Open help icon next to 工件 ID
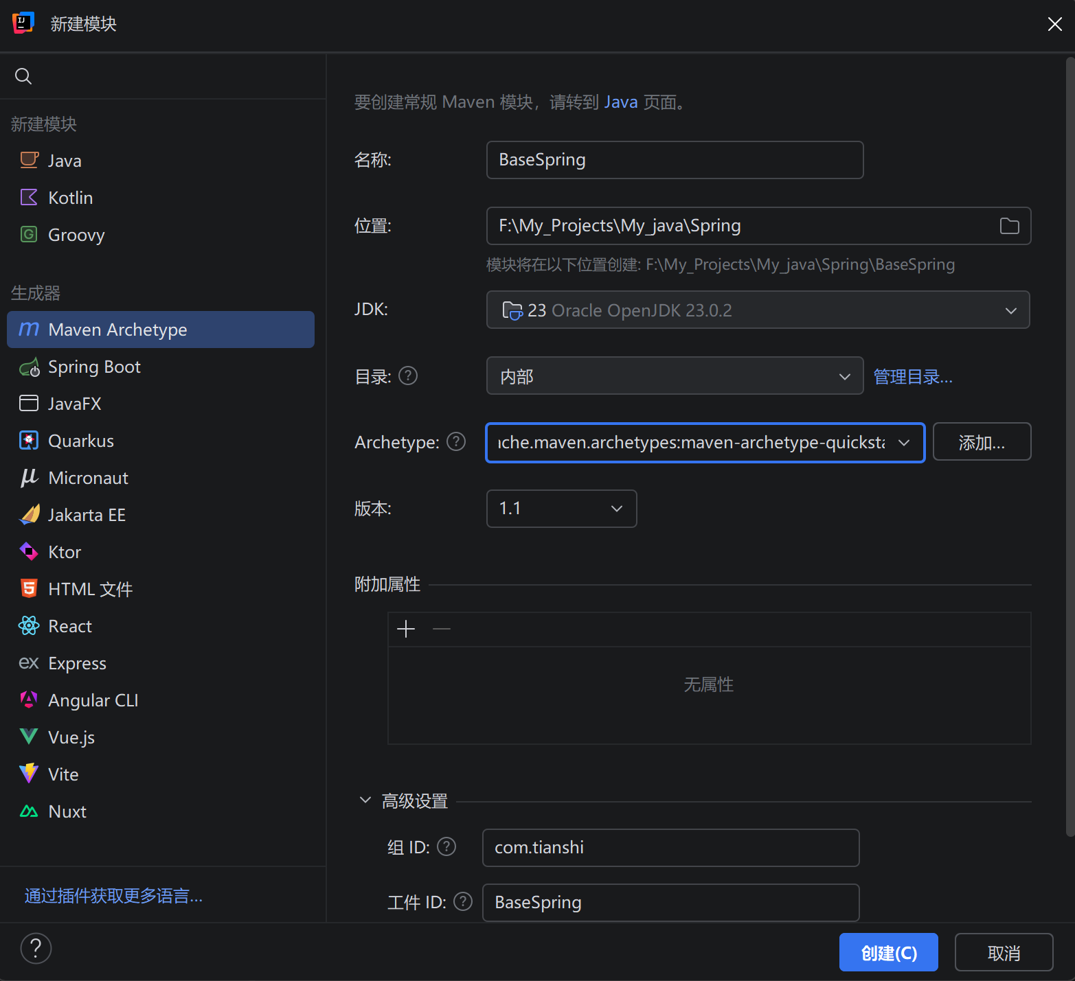The image size is (1075, 981). (463, 901)
